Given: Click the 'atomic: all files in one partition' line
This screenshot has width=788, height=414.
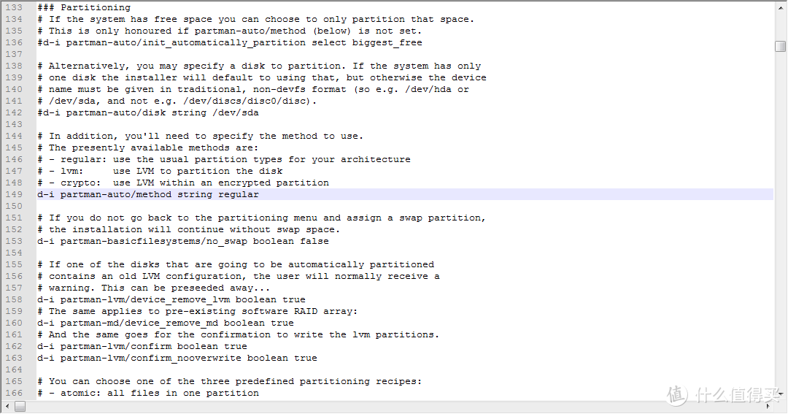Looking at the screenshot, I should pos(147,393).
